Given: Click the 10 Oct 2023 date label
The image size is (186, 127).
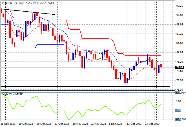Looking at the screenshot, I should pos(26,124).
